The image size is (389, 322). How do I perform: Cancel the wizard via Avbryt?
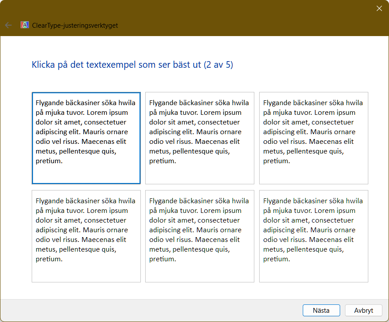[x=363, y=310]
